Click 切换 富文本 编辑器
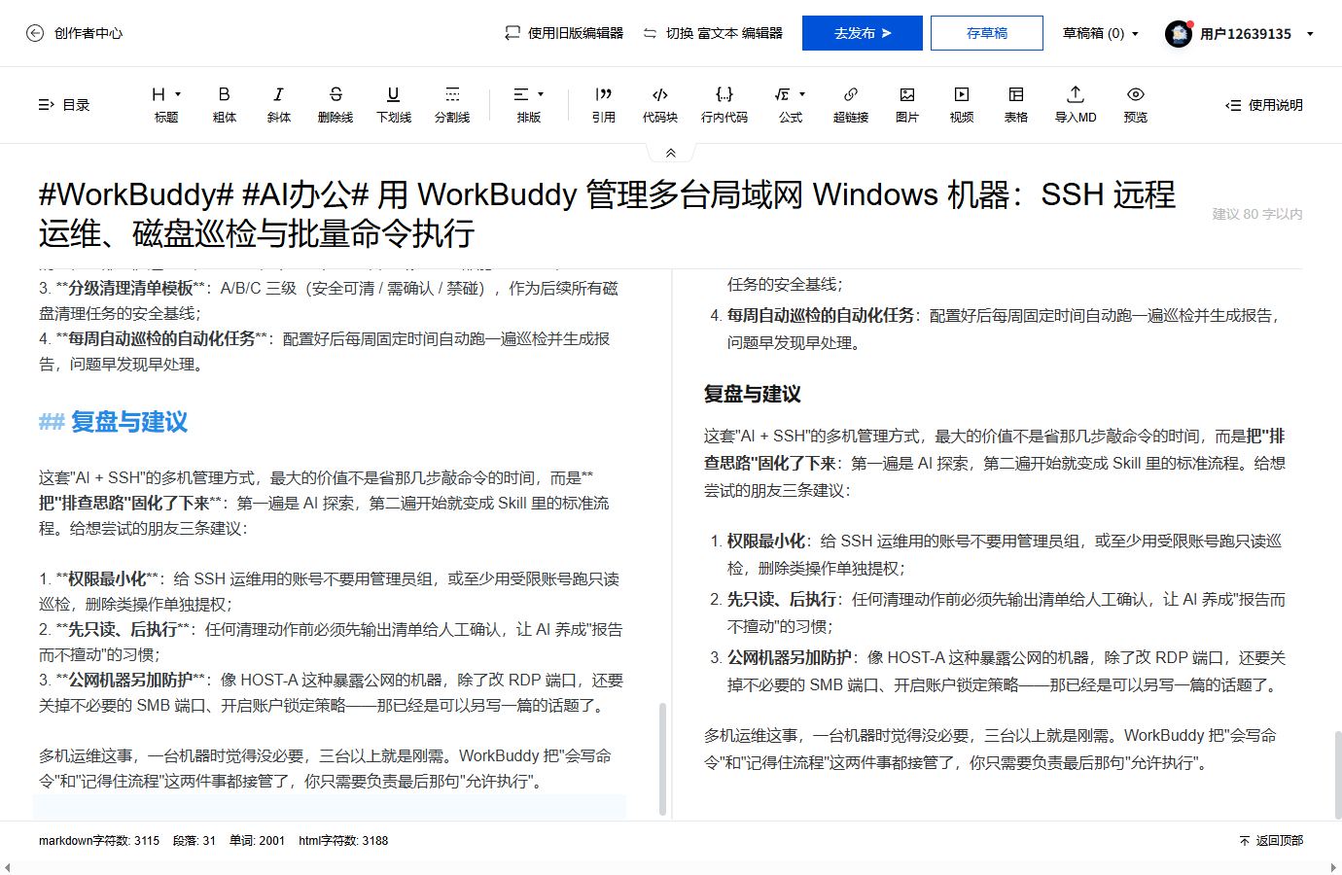This screenshot has height=875, width=1342. click(713, 33)
